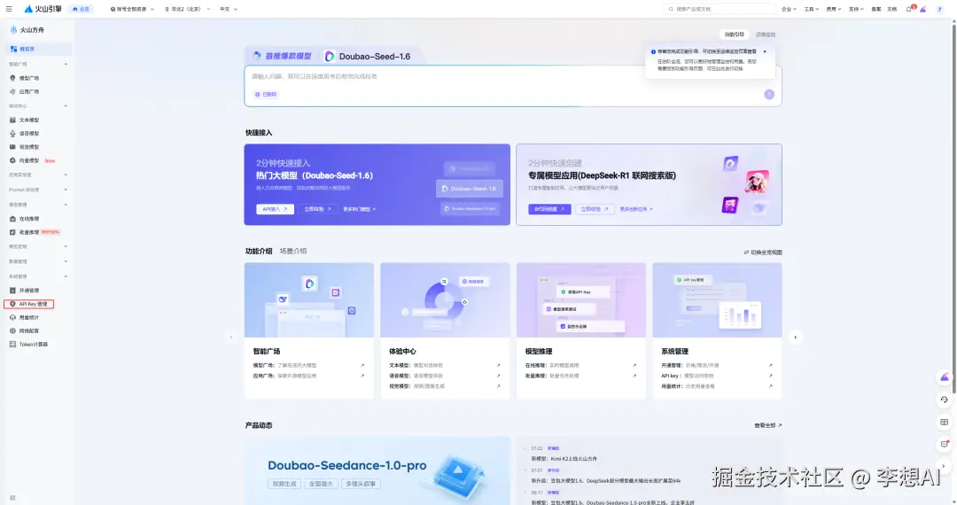Open the 更多创新应用 link
Screen dimensions: 957x505
click(x=636, y=209)
